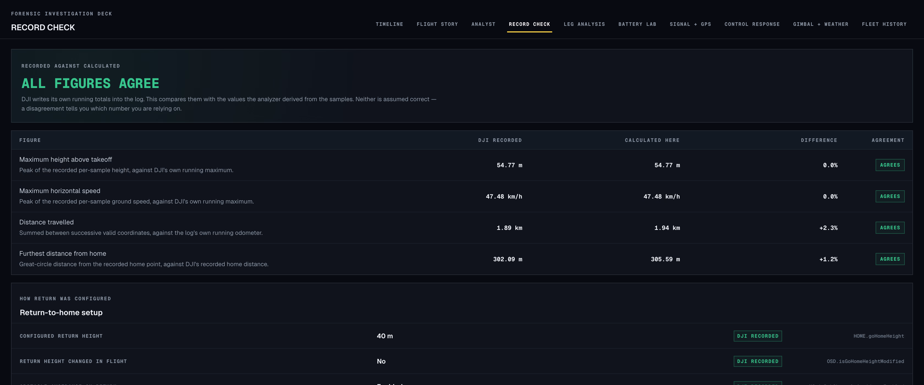Click AGREES badge for Maximum height row
This screenshot has height=385, width=924.
coord(890,165)
